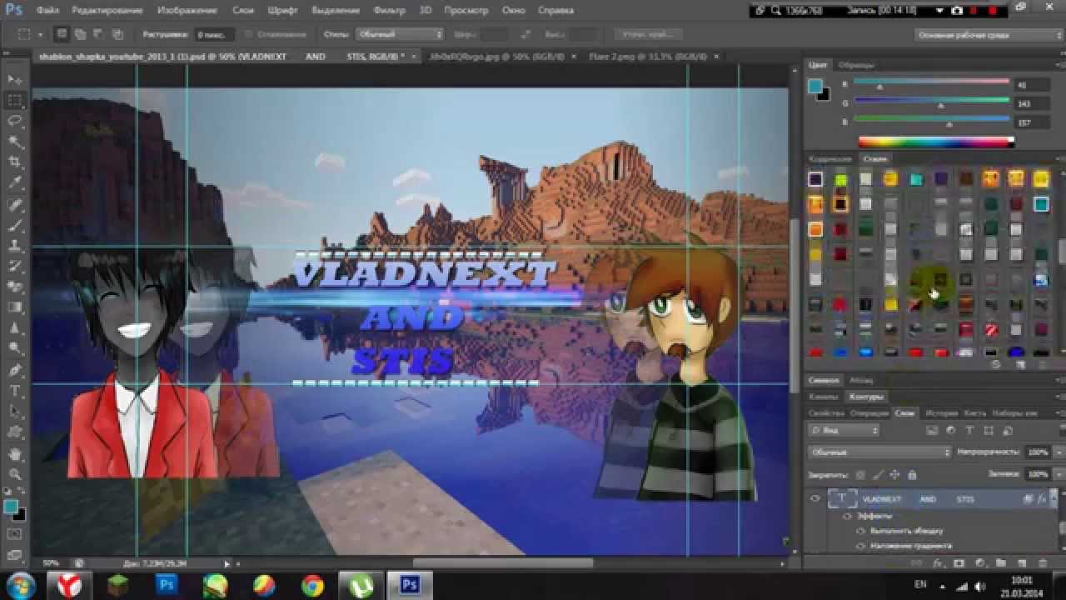Toggle visibility of Наложение градиента effect

coord(861,546)
